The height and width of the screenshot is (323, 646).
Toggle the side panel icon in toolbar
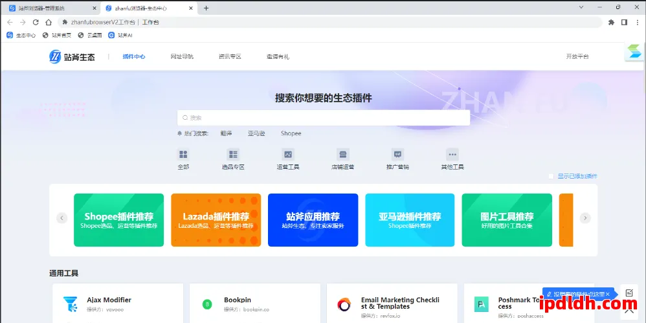(624, 22)
